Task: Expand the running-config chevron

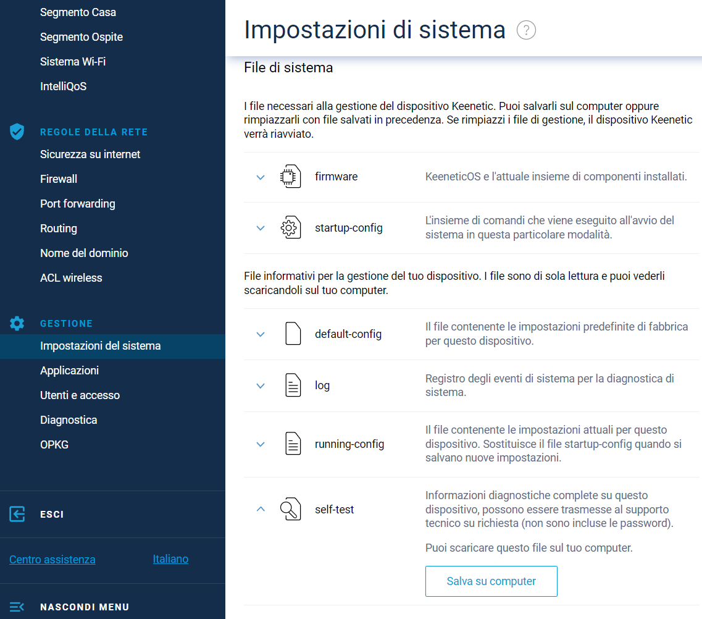Action: pyautogui.click(x=261, y=444)
